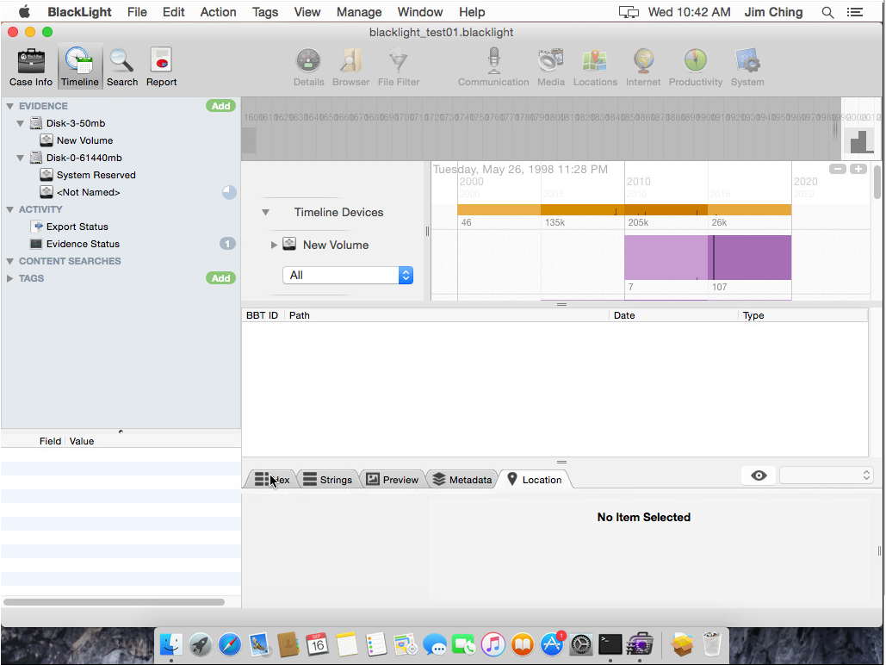Select New Volume under Disk-3-50mb
886x665 pixels.
(x=84, y=140)
